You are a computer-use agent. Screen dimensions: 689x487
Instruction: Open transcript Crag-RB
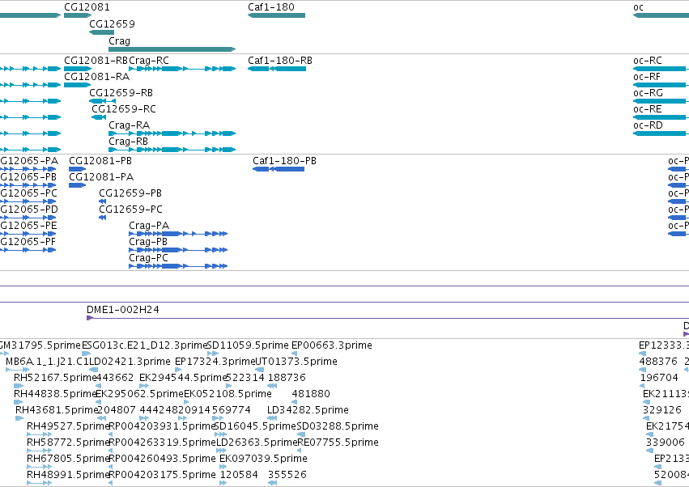(172, 150)
